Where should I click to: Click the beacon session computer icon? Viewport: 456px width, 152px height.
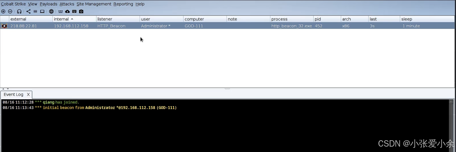[x=4, y=26]
